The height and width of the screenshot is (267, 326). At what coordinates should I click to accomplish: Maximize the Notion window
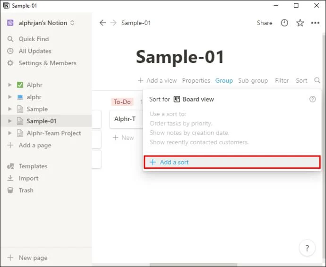tap(296, 5)
